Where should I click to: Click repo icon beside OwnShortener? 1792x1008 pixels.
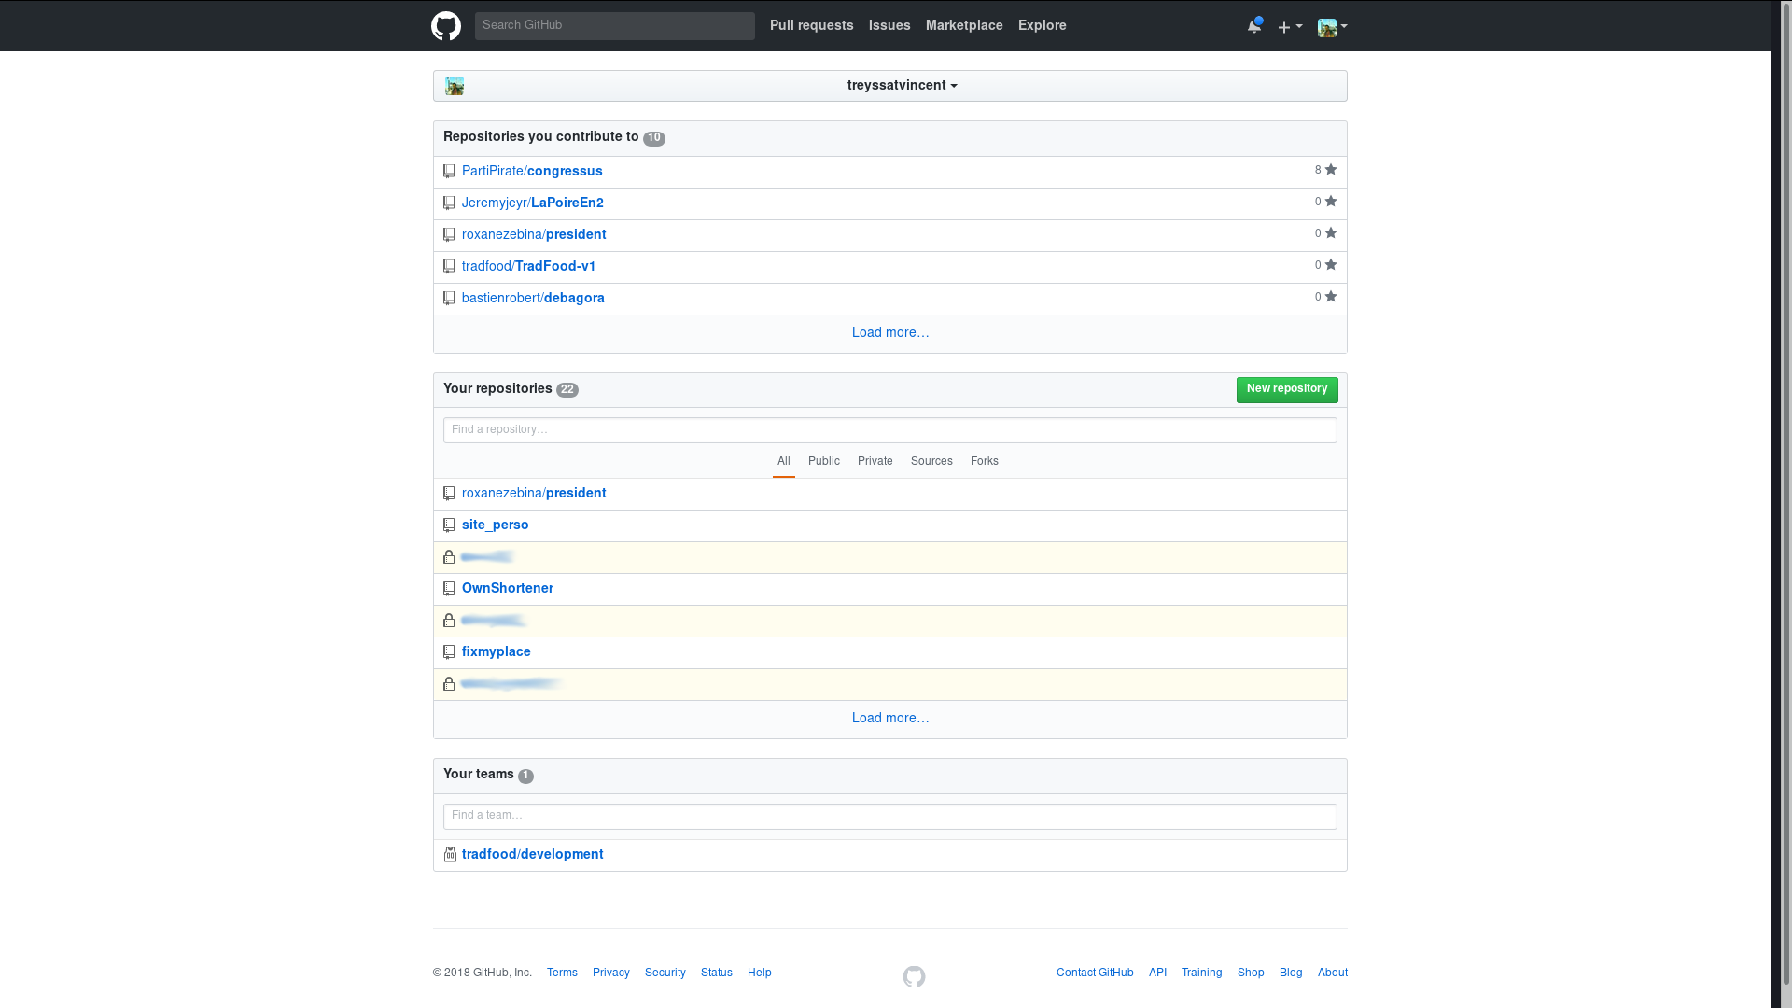[x=449, y=589]
